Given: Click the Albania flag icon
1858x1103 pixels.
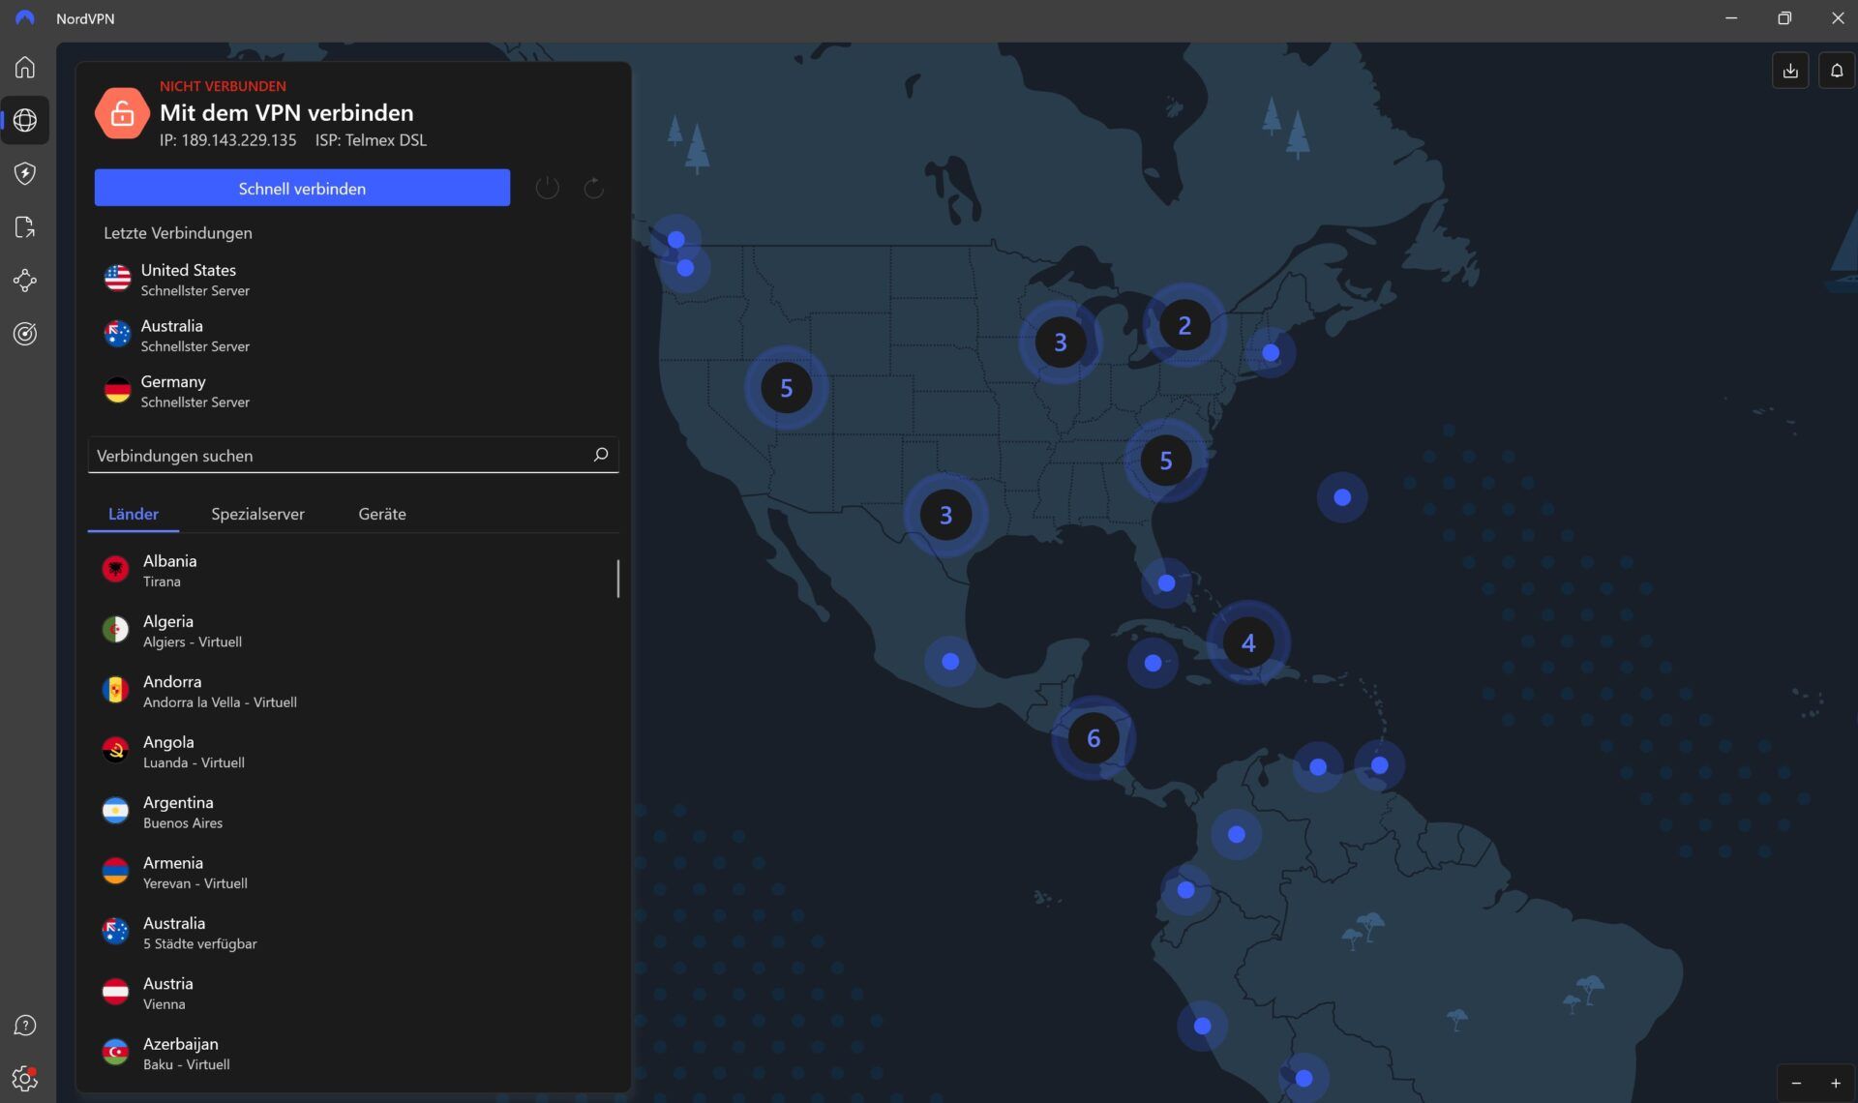Looking at the screenshot, I should point(115,570).
